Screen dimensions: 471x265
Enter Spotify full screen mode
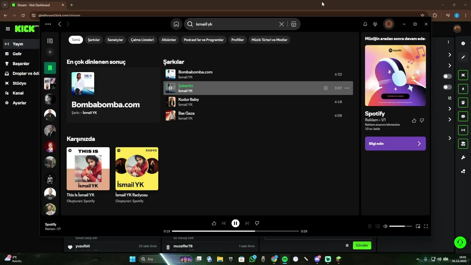click(x=426, y=226)
